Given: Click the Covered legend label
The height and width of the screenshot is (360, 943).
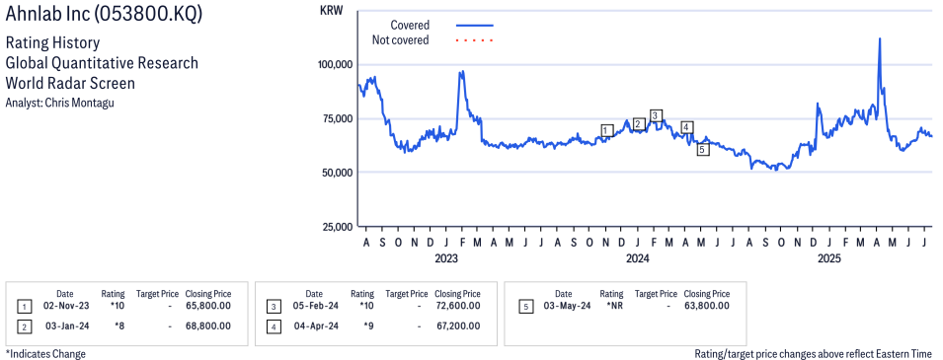Looking at the screenshot, I should (x=410, y=26).
